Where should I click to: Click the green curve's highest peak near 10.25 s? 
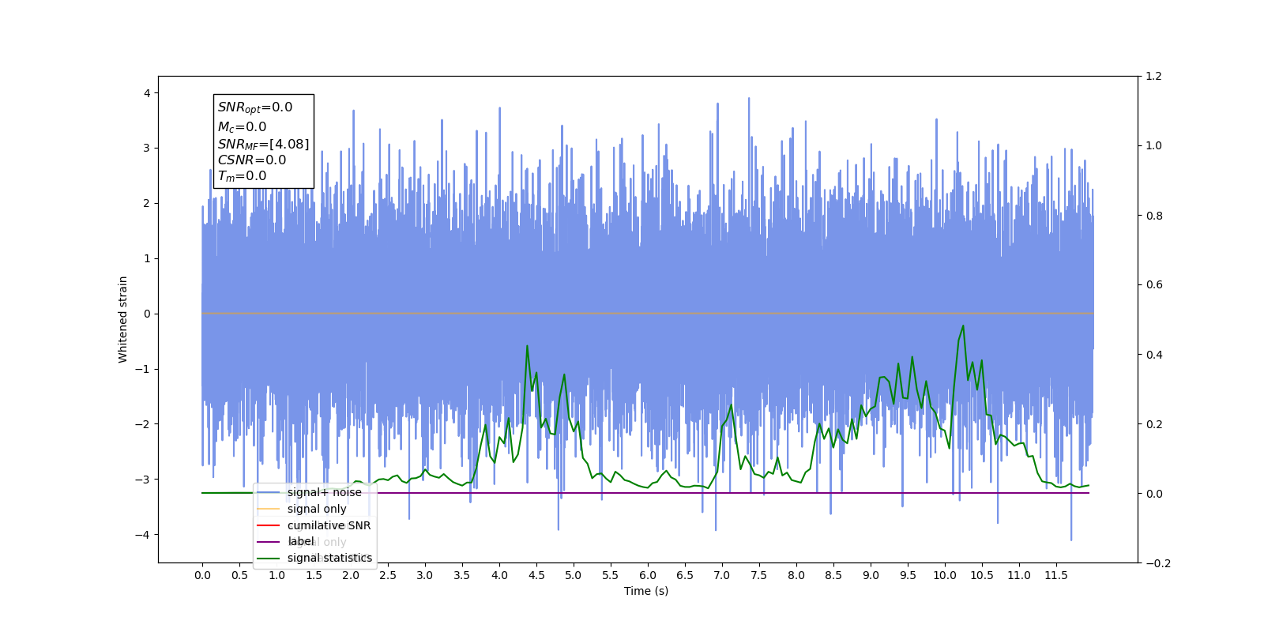[x=963, y=325]
